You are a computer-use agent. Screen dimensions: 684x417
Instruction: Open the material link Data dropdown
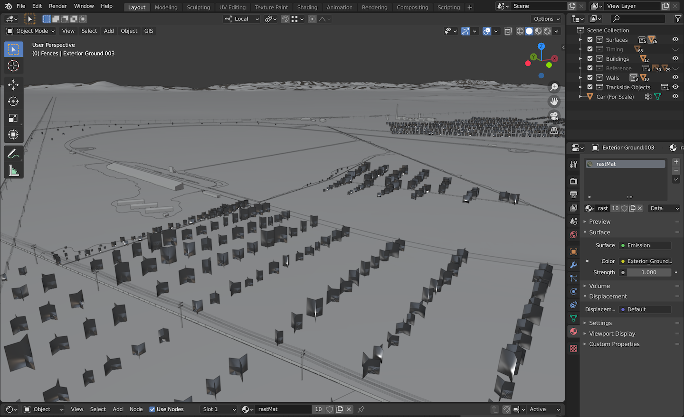664,208
